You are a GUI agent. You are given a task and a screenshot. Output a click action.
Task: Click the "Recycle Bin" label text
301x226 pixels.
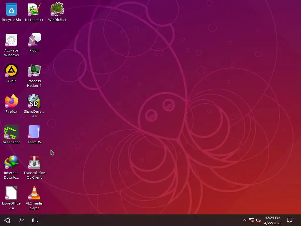click(11, 20)
